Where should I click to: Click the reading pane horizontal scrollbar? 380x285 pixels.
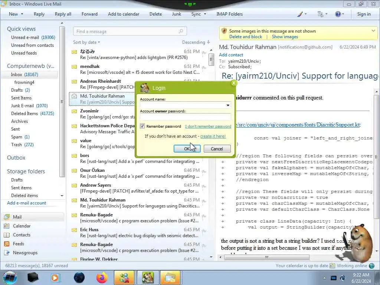click(266, 257)
